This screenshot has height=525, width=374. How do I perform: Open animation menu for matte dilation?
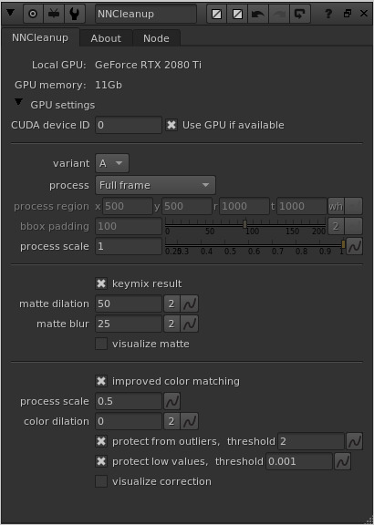(x=190, y=304)
